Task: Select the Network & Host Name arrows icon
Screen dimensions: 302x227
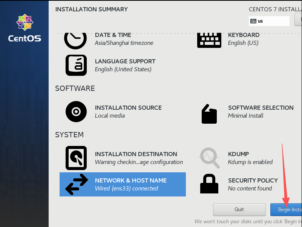Action: 77,184
